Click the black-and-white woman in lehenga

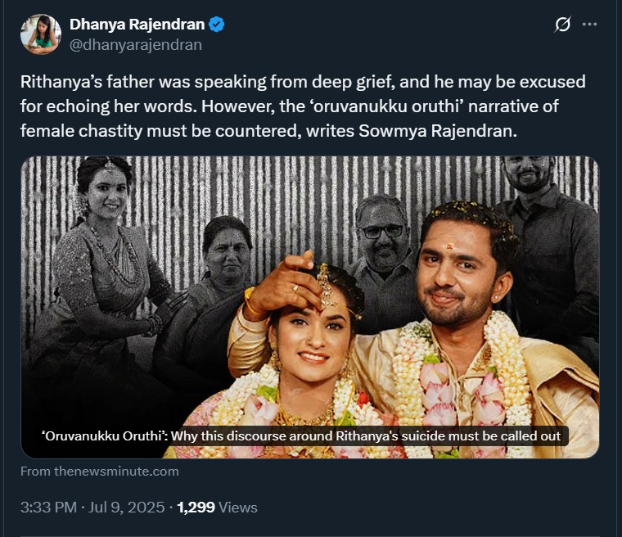(106, 246)
